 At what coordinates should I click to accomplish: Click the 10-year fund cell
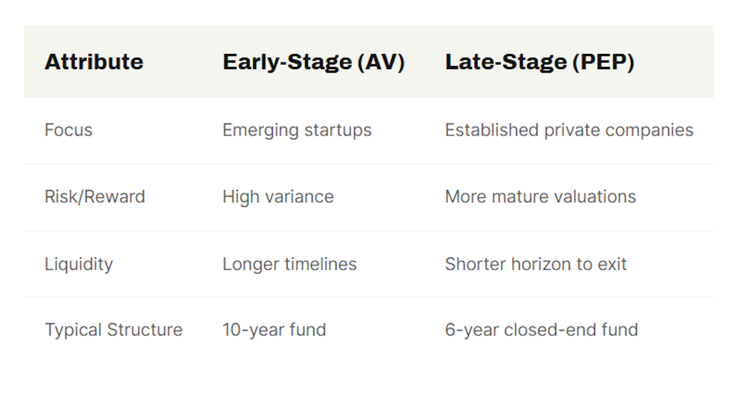[x=274, y=330]
